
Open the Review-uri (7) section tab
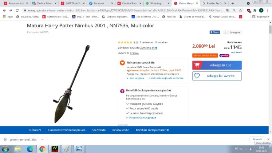tap(121, 130)
